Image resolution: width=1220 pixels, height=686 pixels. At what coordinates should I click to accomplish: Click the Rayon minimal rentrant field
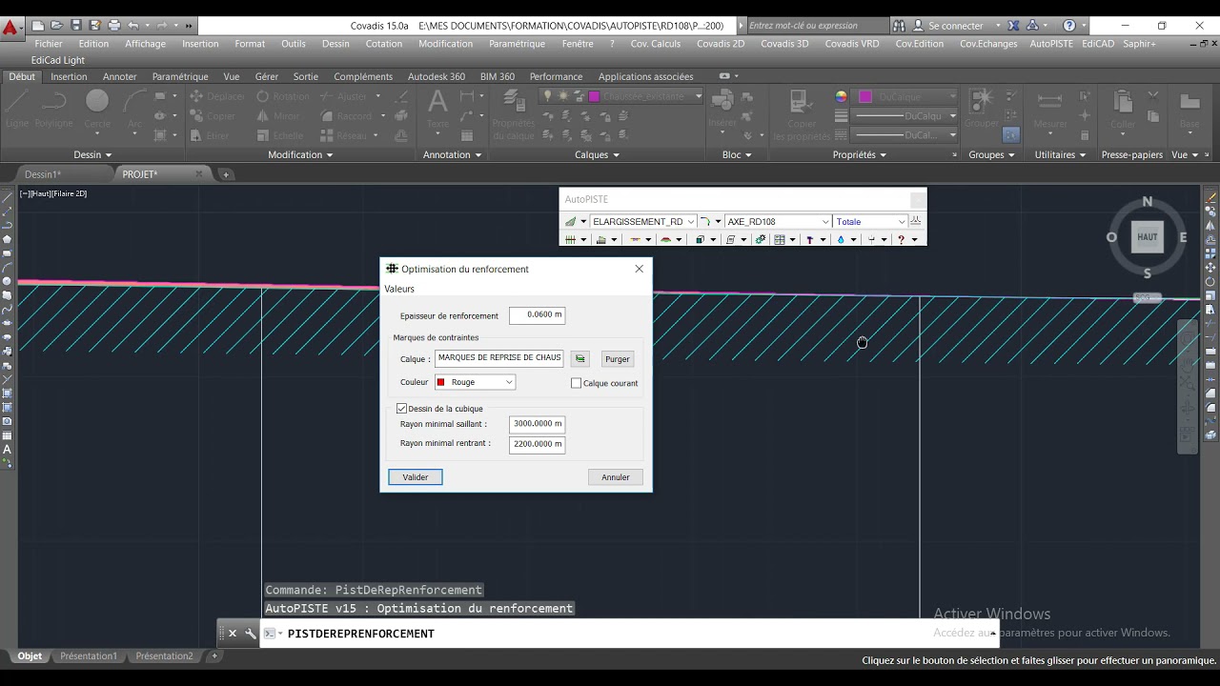[x=537, y=444]
